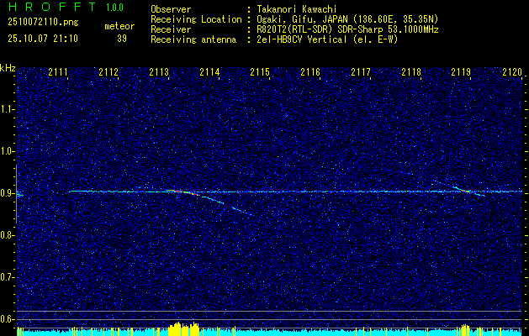The width and height of the screenshot is (529, 336).
Task: Click time marker 2111
Action: point(58,72)
